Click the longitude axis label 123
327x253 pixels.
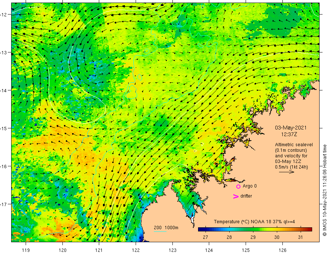(172, 250)
